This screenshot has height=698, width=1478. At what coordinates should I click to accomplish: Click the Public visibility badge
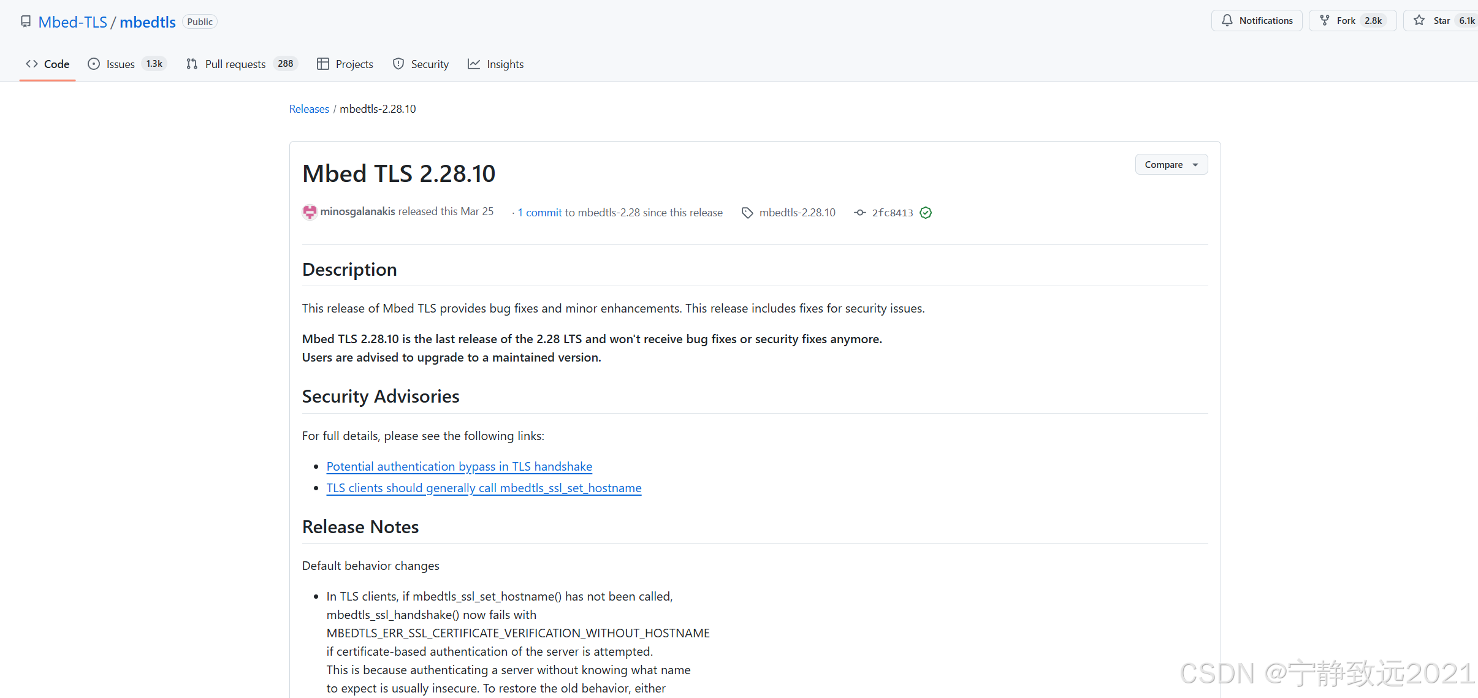coord(200,22)
